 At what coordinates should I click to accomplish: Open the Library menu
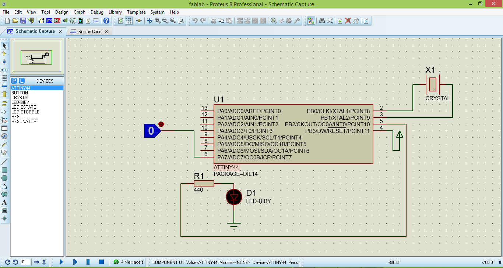(115, 12)
